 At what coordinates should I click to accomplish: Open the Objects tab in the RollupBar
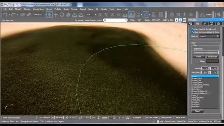coord(191,24)
